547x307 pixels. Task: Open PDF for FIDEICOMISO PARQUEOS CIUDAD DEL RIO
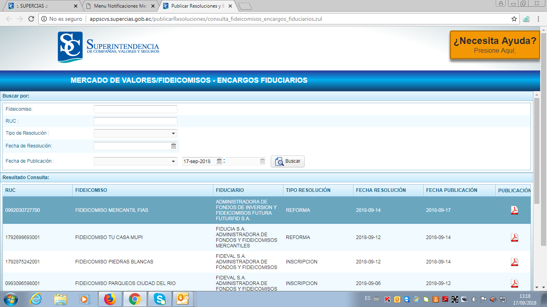(514, 283)
